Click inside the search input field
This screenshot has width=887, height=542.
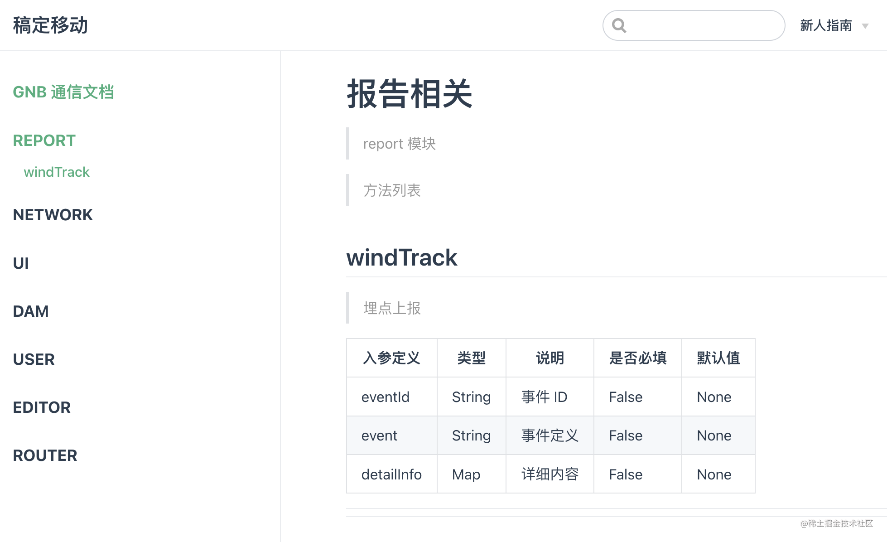[702, 25]
